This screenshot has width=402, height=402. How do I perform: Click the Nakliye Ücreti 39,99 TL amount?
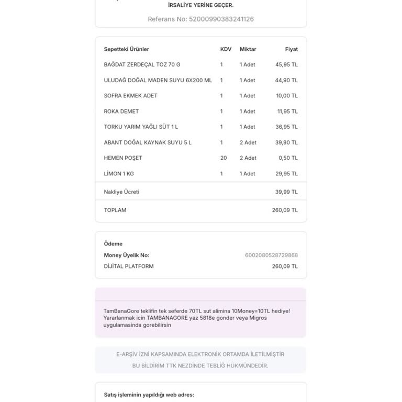tap(286, 192)
